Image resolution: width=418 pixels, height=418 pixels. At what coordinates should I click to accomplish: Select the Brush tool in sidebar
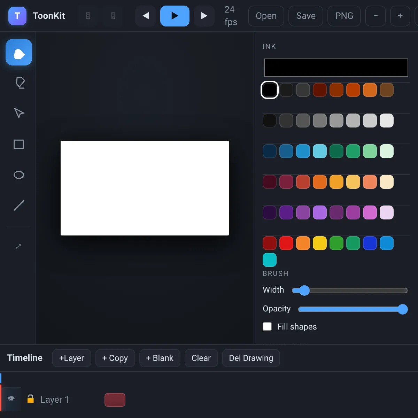pyautogui.click(x=19, y=53)
